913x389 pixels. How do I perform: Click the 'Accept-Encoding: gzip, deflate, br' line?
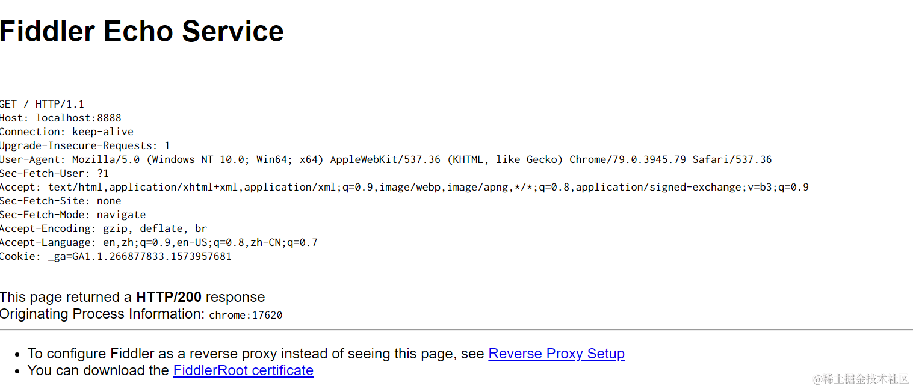[104, 228]
